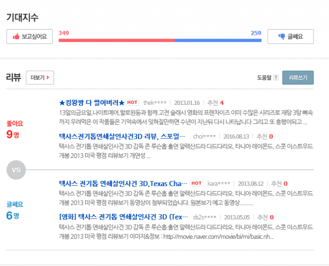
Task: Click the thumbs-up 보고싶어요 button
Action: click(30, 37)
